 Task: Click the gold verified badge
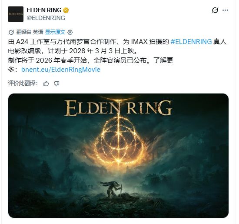point(66,10)
